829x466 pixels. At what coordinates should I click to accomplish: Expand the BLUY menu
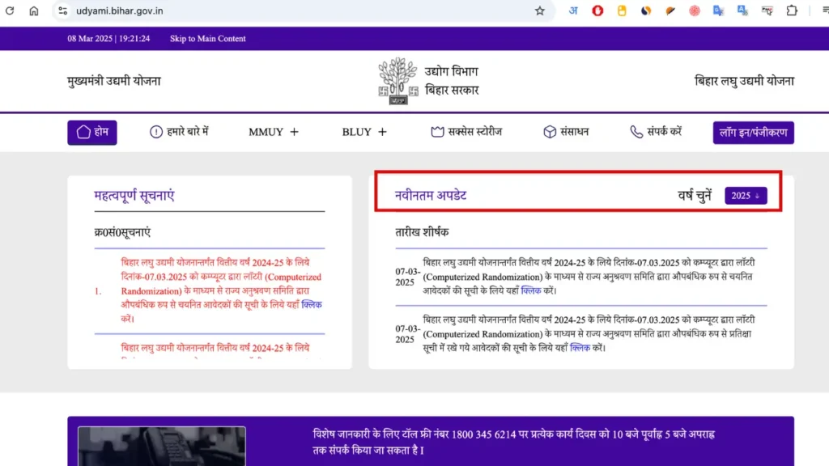pos(364,132)
